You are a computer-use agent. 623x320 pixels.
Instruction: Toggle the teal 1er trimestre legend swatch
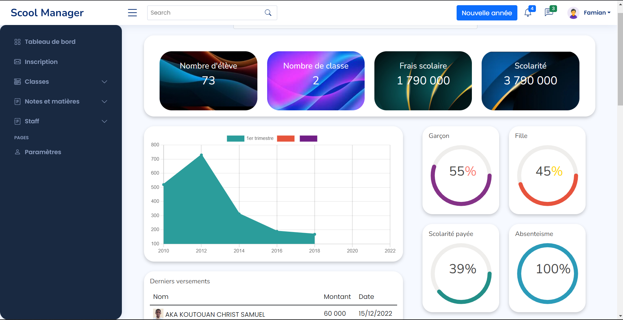pyautogui.click(x=236, y=139)
